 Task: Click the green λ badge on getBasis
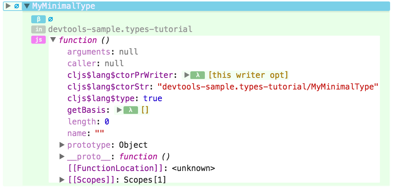131,110
